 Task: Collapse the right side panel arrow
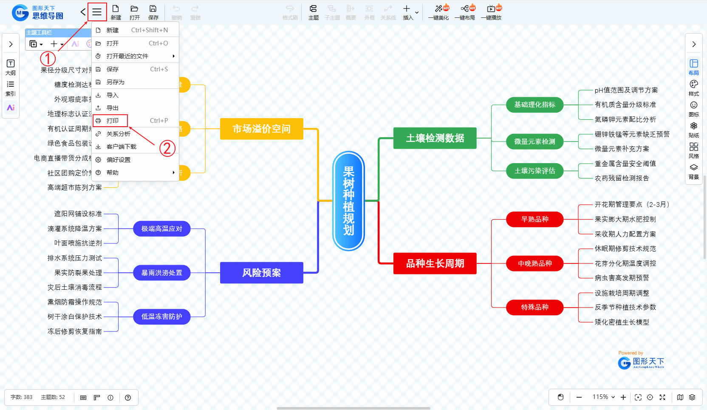[693, 44]
